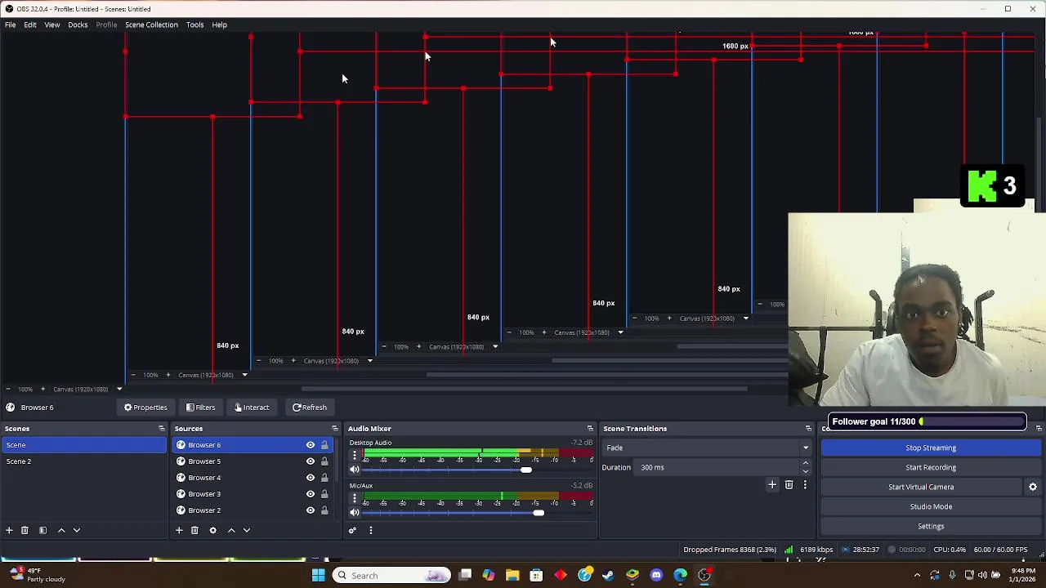Add a new scene with plus icon
The image size is (1046, 588).
tap(9, 530)
